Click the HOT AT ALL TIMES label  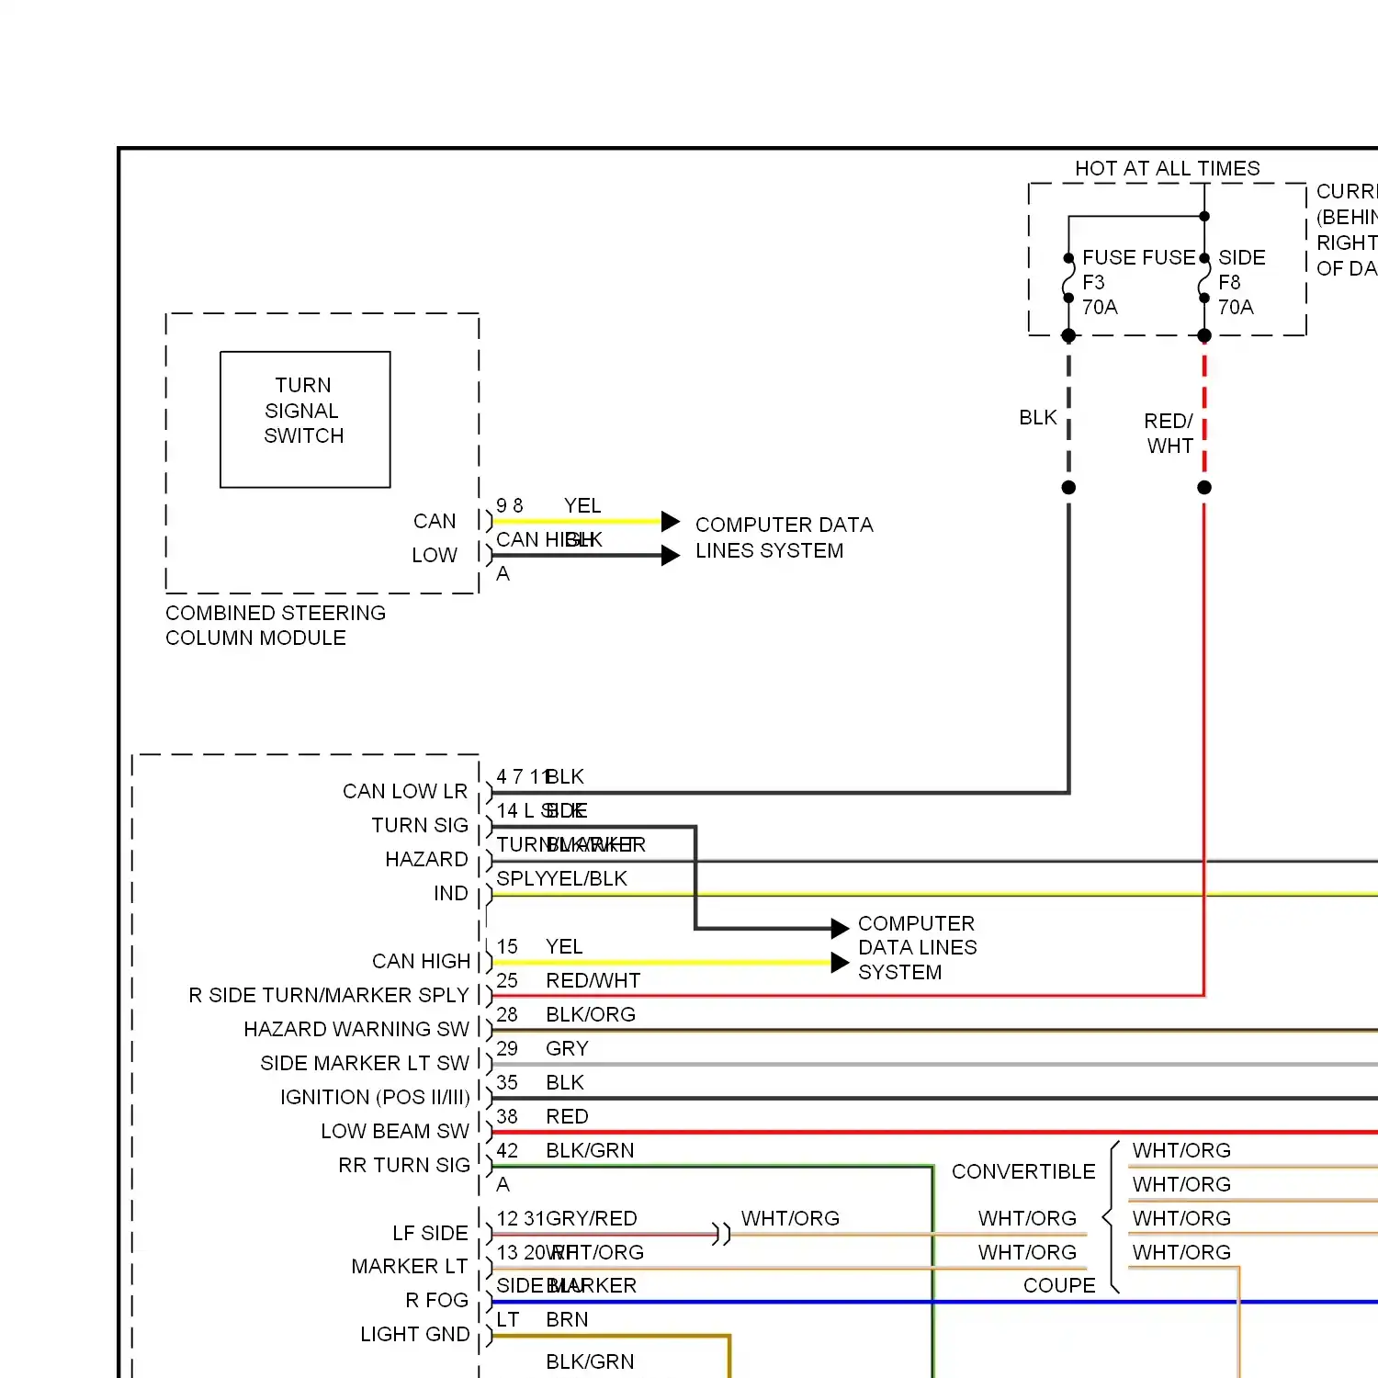coord(1167,168)
